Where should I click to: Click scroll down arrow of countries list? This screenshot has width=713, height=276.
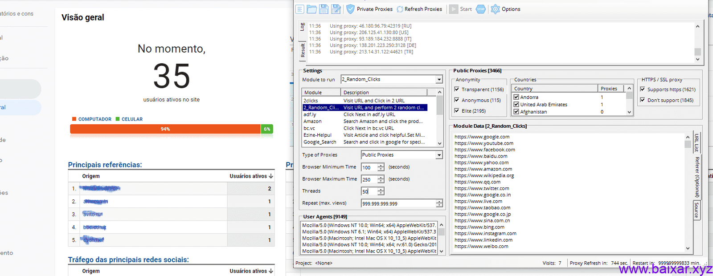629,112
